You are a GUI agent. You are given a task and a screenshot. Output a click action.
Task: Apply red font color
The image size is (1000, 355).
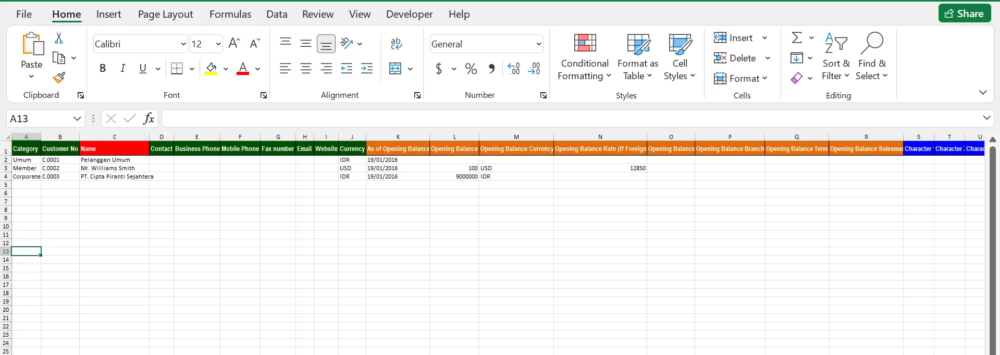click(x=243, y=68)
